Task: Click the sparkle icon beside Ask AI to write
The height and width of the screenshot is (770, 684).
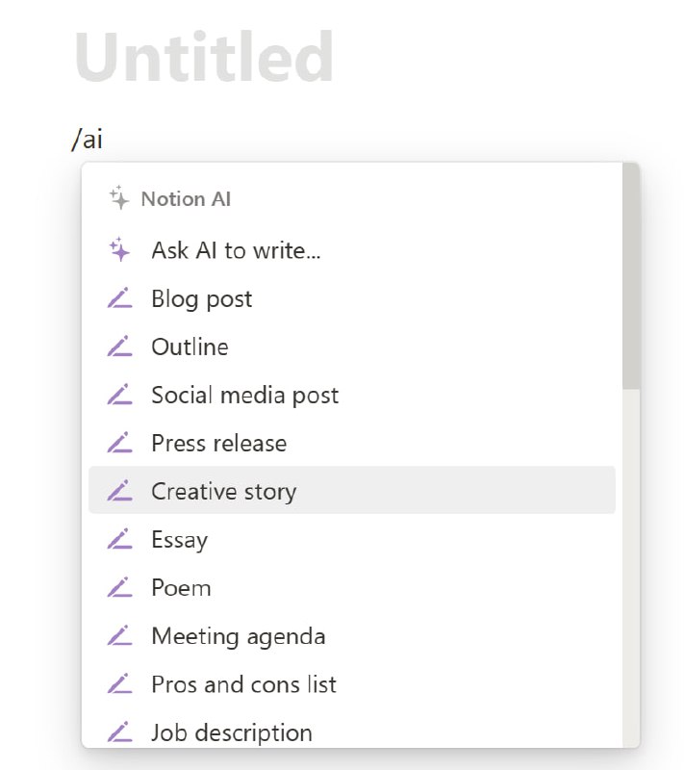Action: pos(119,250)
